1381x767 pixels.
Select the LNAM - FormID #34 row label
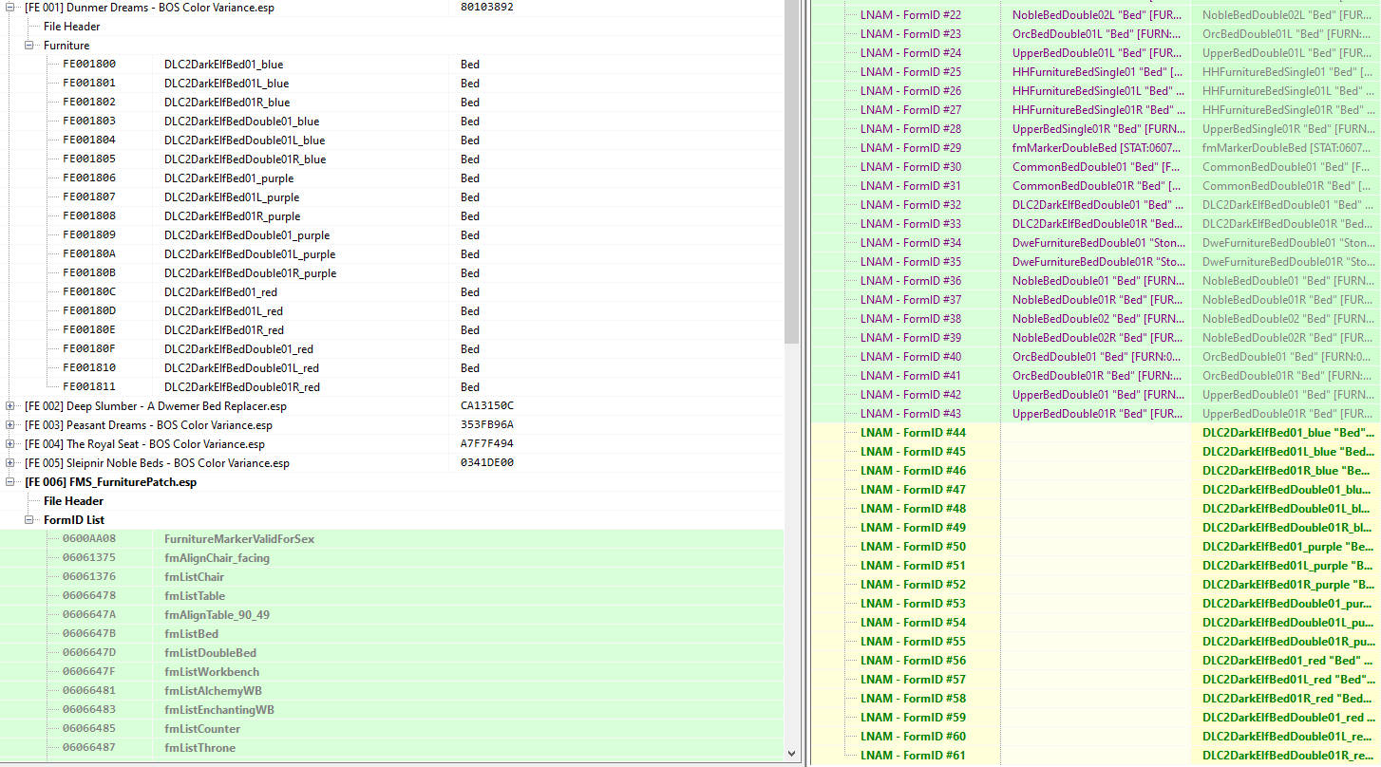(911, 243)
